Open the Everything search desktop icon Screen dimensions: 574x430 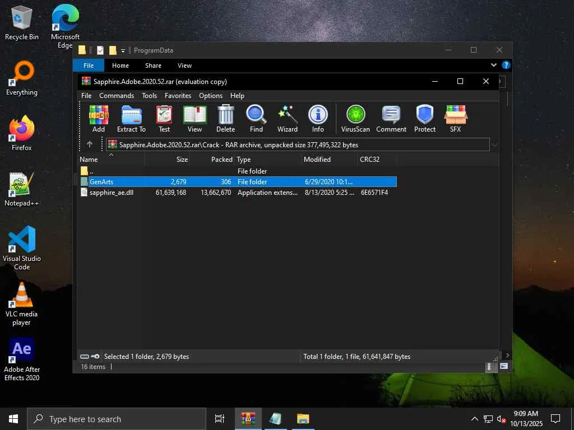click(22, 78)
